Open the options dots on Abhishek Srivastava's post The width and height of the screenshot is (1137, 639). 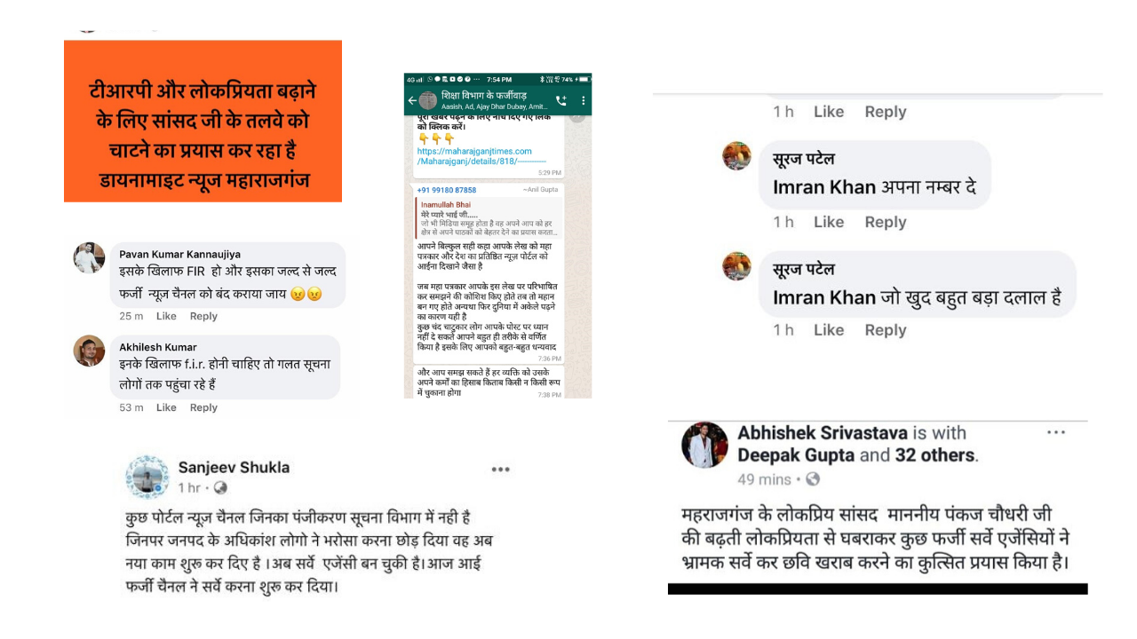(x=1055, y=432)
